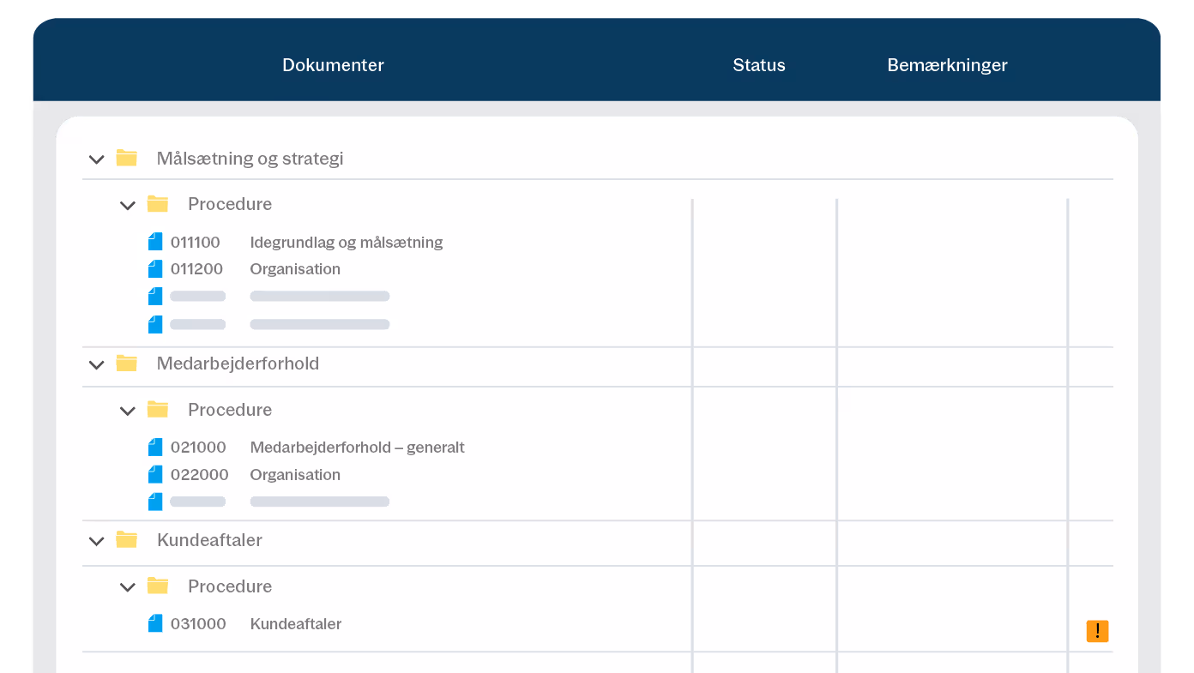Click document number 021000
Image resolution: width=1194 pixels, height=673 pixels.
point(198,448)
